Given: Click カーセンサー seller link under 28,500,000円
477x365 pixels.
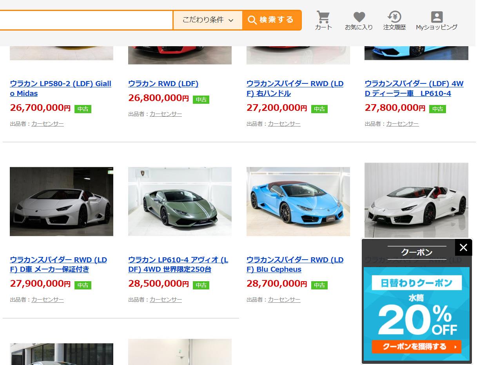Looking at the screenshot, I should (x=166, y=300).
